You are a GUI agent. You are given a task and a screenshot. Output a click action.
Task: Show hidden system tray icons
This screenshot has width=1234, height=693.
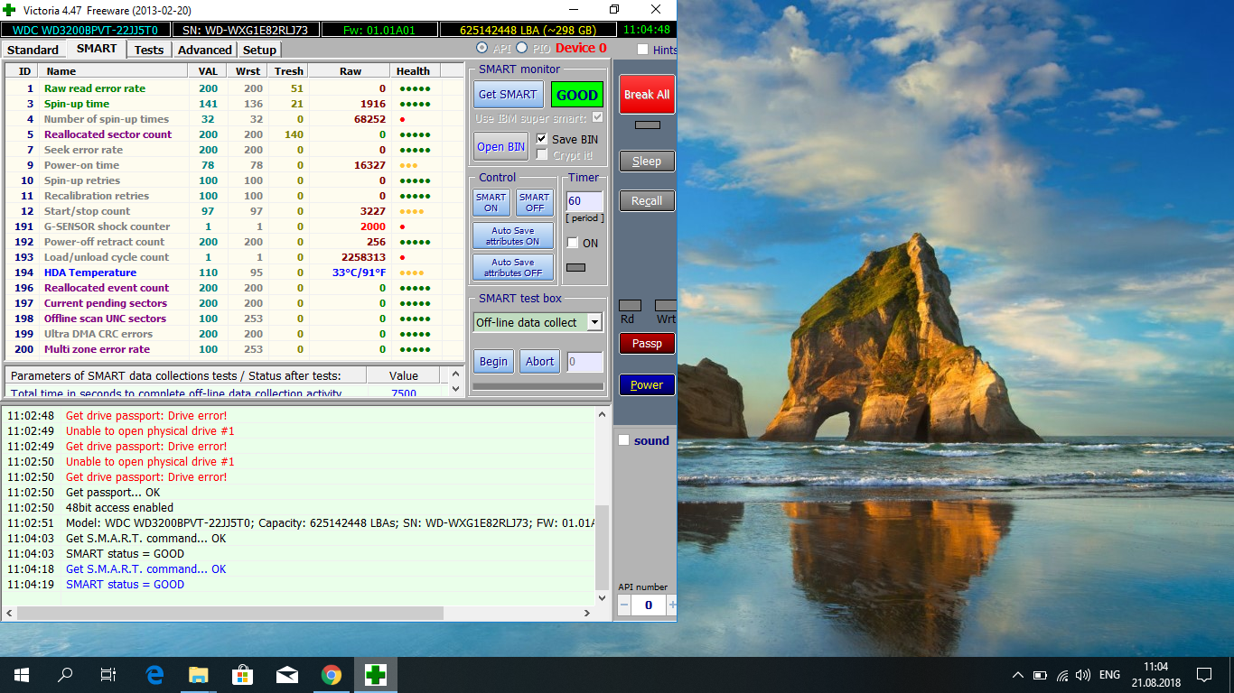tap(1018, 675)
